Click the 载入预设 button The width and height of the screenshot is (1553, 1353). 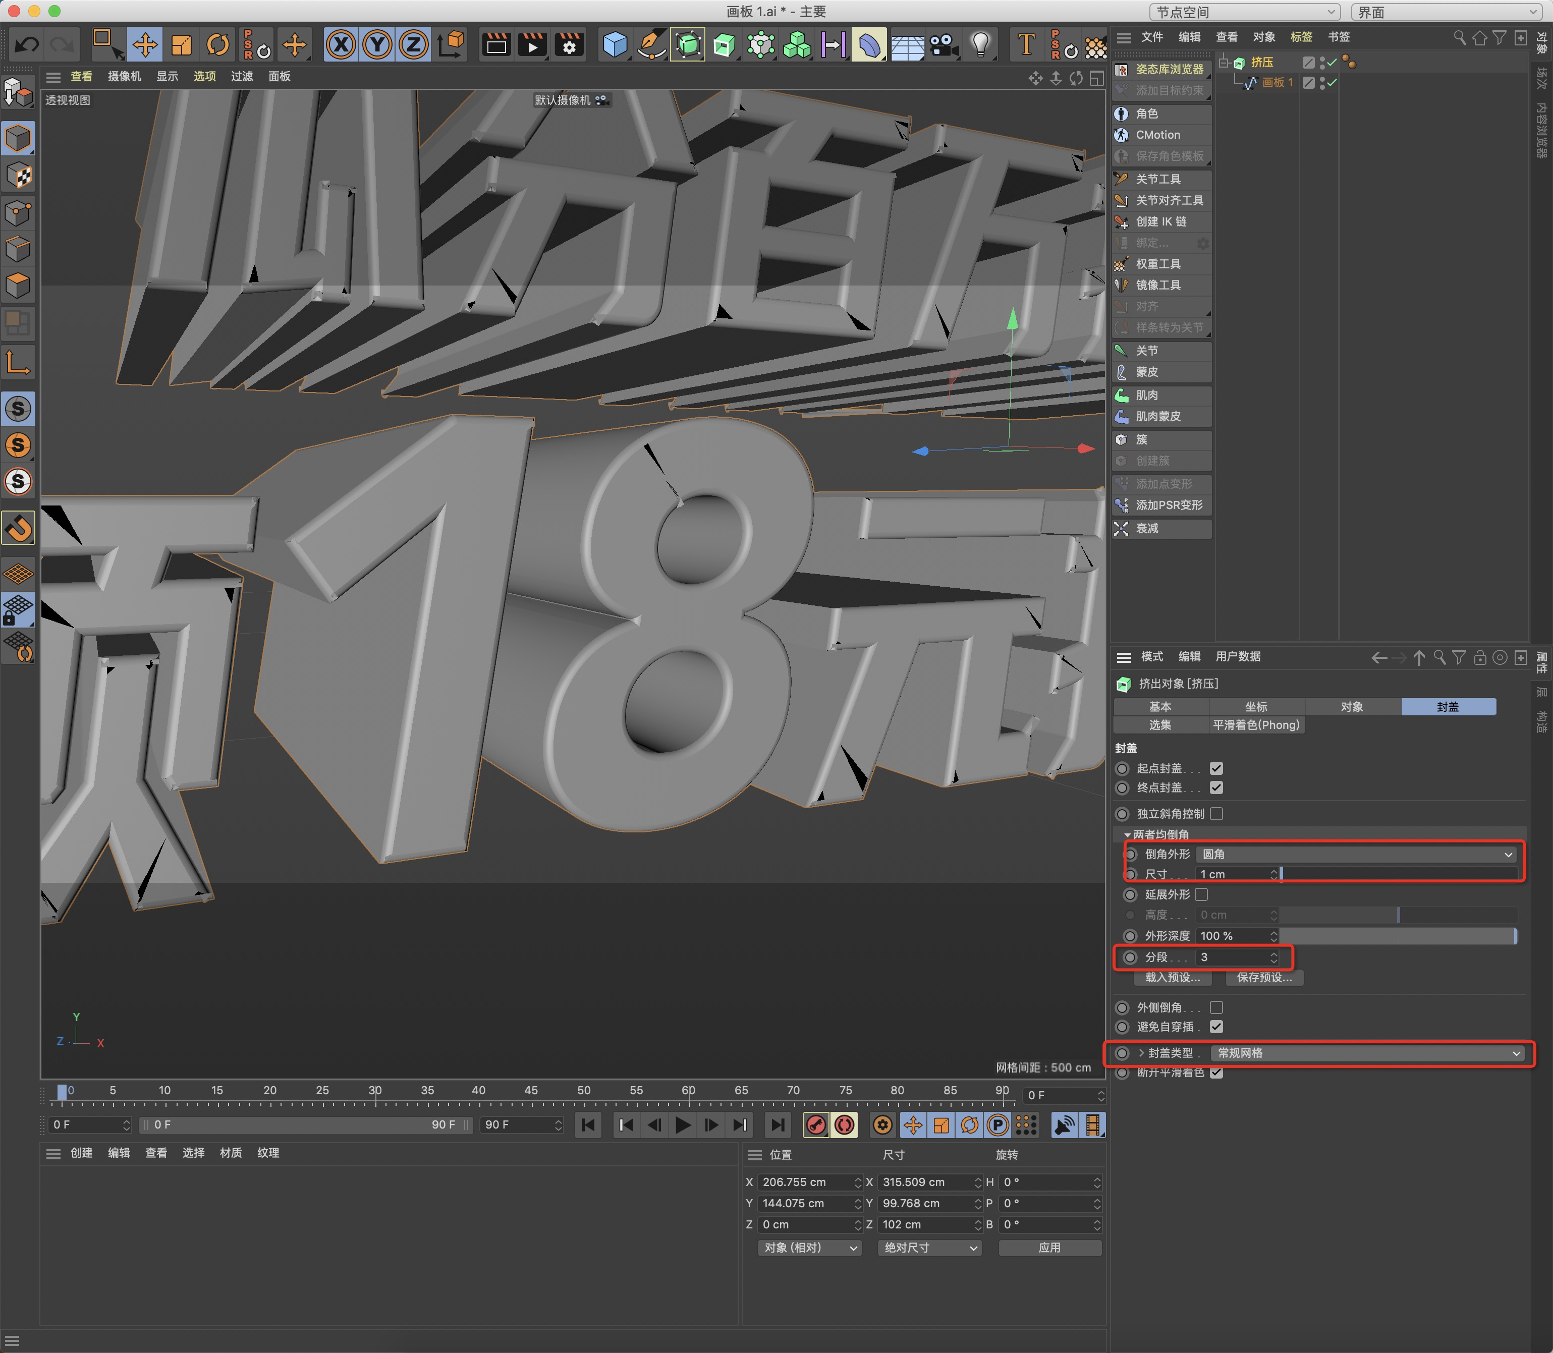point(1173,977)
